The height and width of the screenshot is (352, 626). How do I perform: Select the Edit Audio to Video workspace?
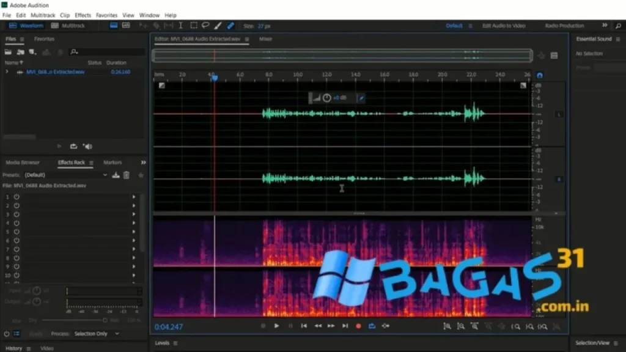[504, 26]
